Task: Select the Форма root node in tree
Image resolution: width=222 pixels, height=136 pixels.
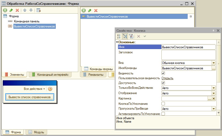Action: [x=14, y=16]
